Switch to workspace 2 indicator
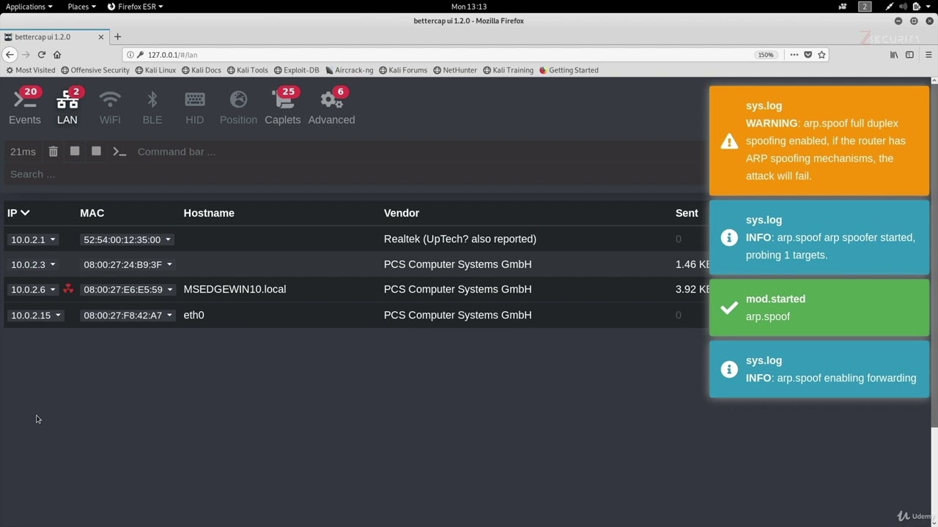Viewport: 938px width, 527px height. pos(865,7)
